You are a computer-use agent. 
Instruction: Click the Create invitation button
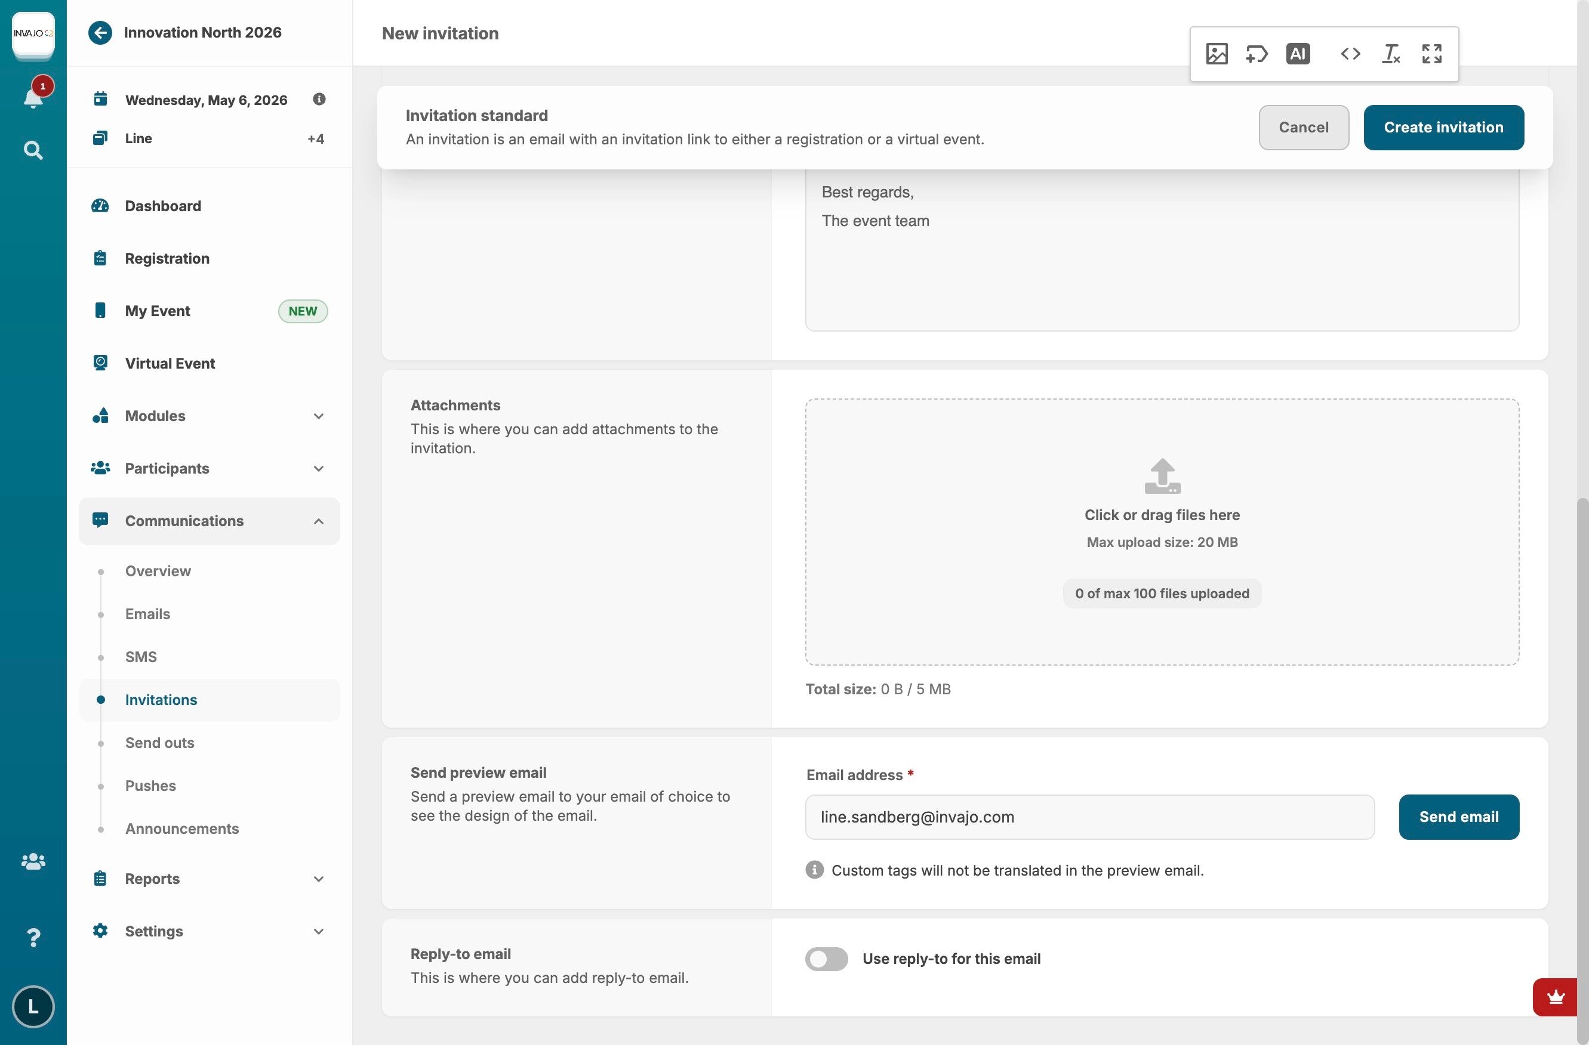click(x=1443, y=128)
